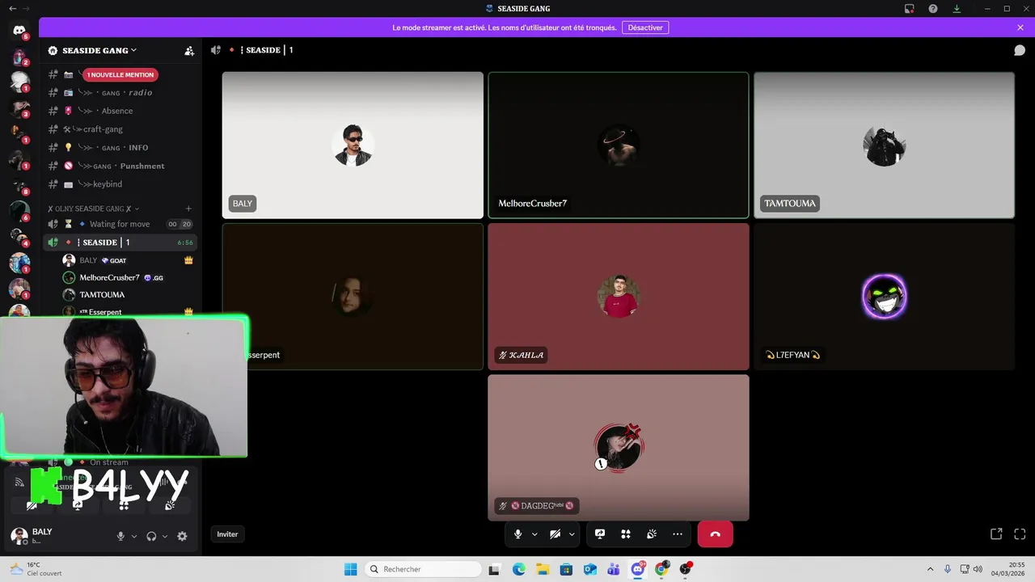Enter full screen call view

pos(1020,534)
